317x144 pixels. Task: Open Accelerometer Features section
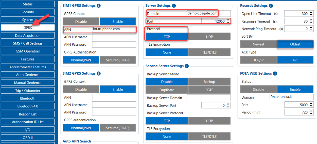(28, 67)
